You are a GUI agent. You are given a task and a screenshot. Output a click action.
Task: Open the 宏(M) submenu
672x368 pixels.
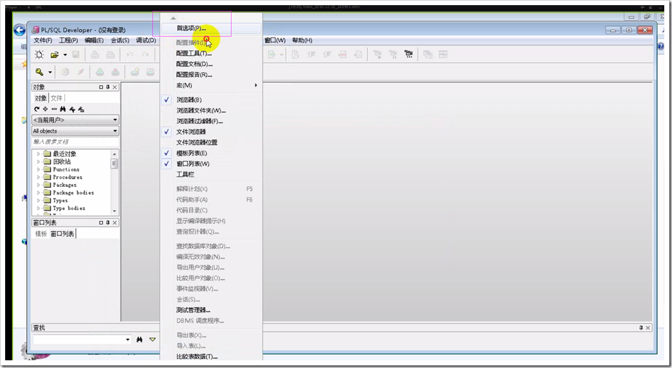pos(211,85)
